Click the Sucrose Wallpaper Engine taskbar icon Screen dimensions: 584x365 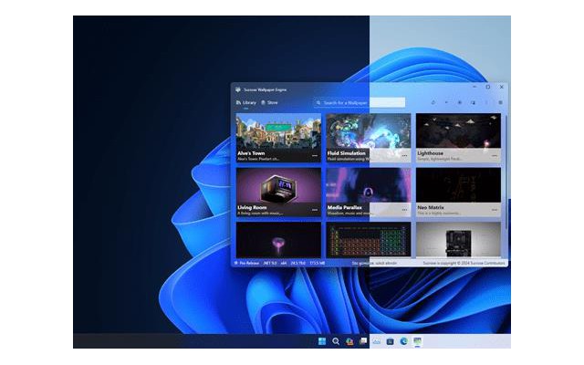pyautogui.click(x=418, y=341)
